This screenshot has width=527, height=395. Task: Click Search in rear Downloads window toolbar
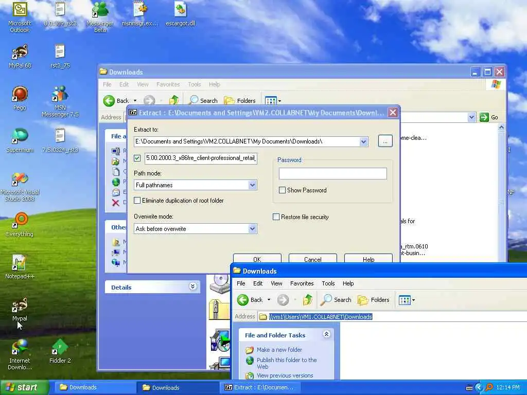[x=203, y=100]
